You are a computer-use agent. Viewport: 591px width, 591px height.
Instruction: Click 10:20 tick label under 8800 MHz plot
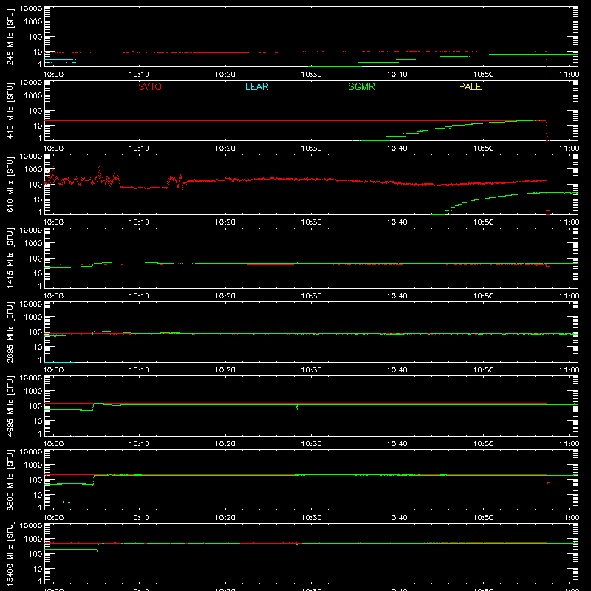(x=225, y=518)
